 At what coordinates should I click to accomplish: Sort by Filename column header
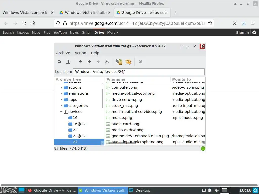click(138, 79)
